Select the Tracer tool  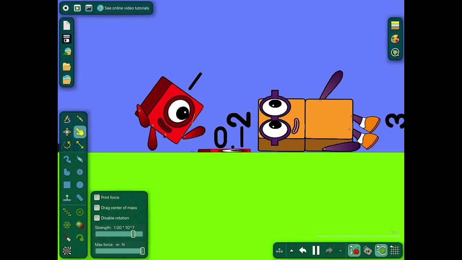(80, 238)
